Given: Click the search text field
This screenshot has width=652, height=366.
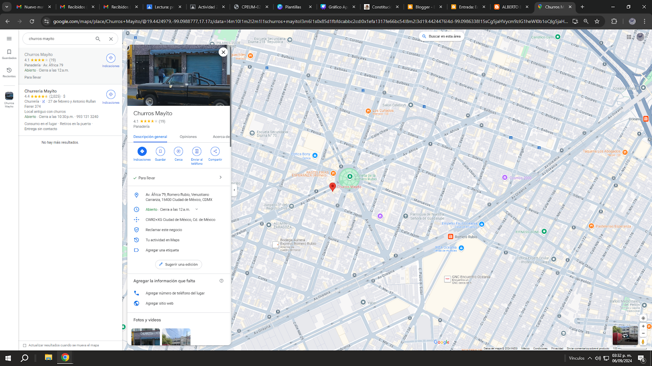Looking at the screenshot, I should tap(60, 39).
